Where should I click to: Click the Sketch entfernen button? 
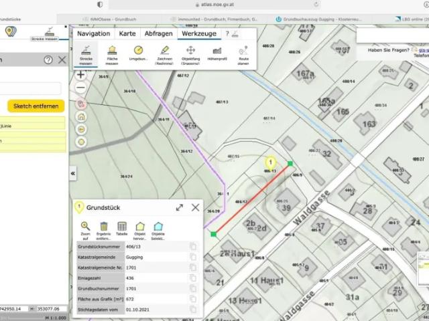[36, 106]
